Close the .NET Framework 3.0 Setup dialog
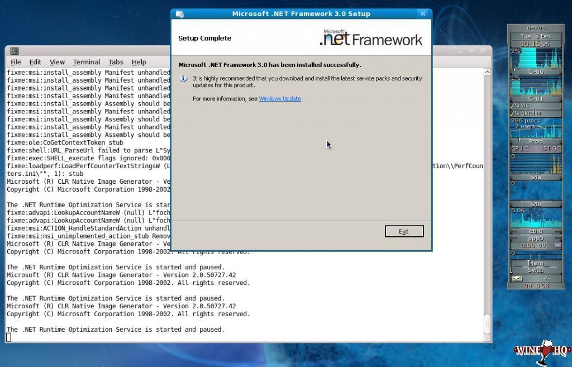Screen dimensions: 572x367 point(423,13)
